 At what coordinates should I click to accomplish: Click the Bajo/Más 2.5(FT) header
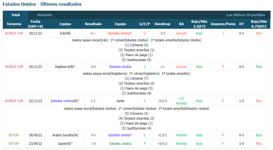click(199, 24)
